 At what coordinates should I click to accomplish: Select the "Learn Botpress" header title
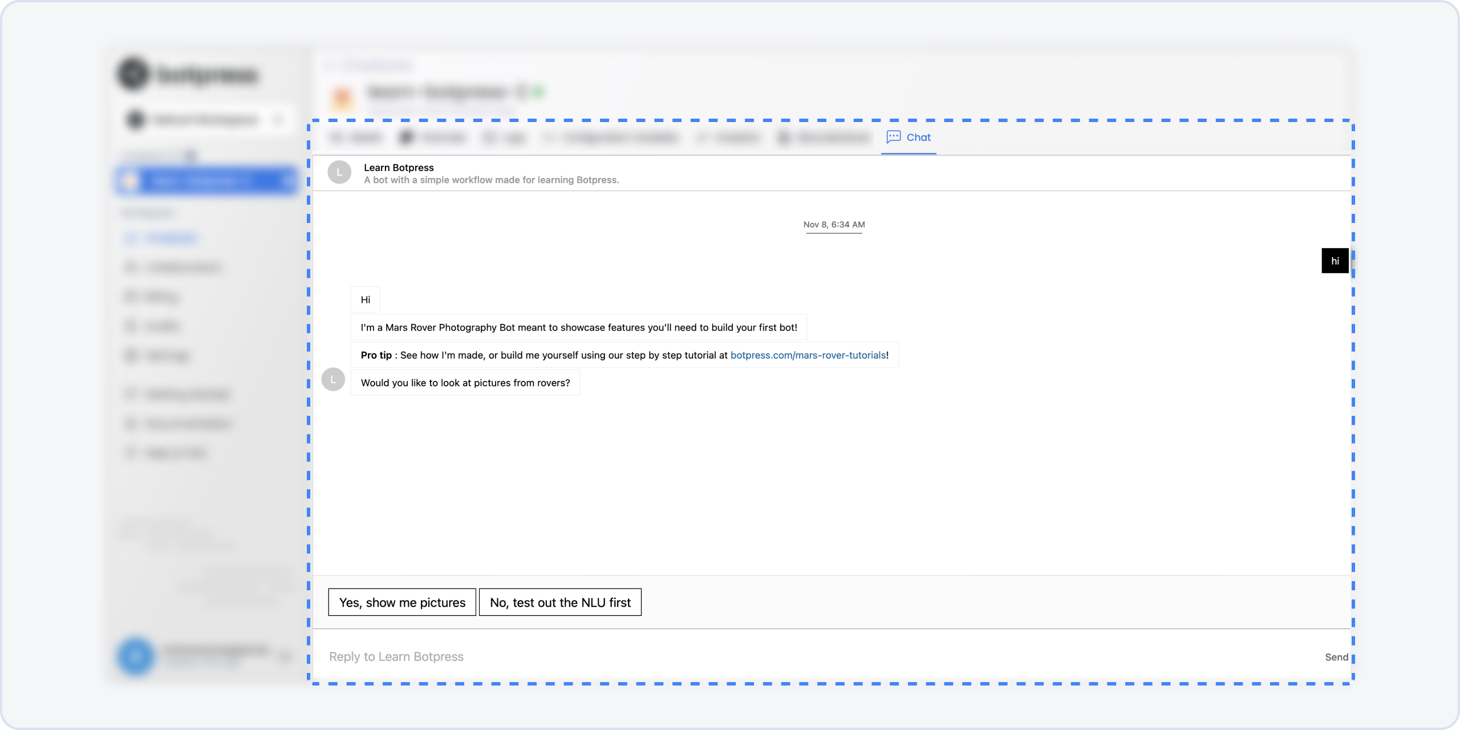[x=399, y=168]
